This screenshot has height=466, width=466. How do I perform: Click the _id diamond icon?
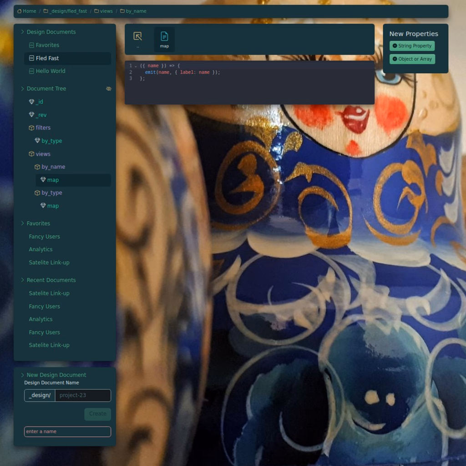click(x=31, y=102)
